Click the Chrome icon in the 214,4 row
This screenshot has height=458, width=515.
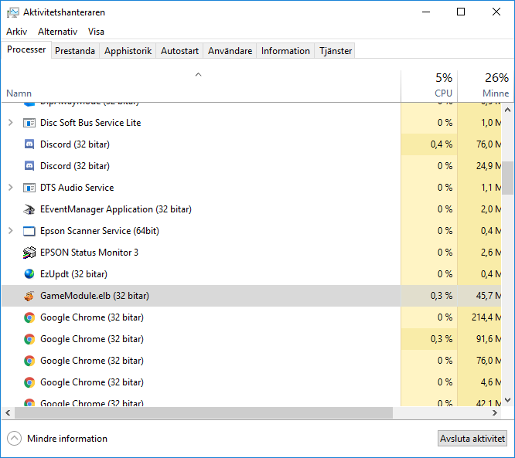point(29,317)
